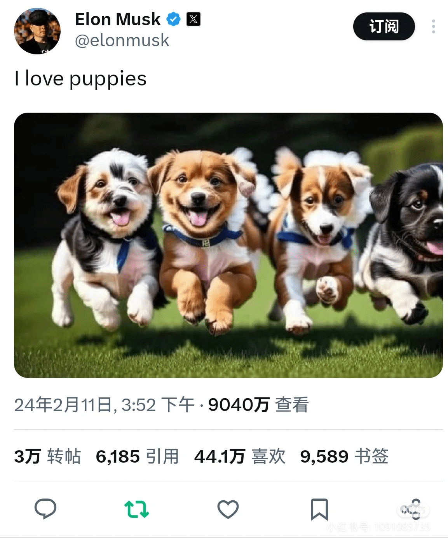This screenshot has width=448, height=545.
Task: Click the reply speech bubble icon
Action: (x=45, y=509)
